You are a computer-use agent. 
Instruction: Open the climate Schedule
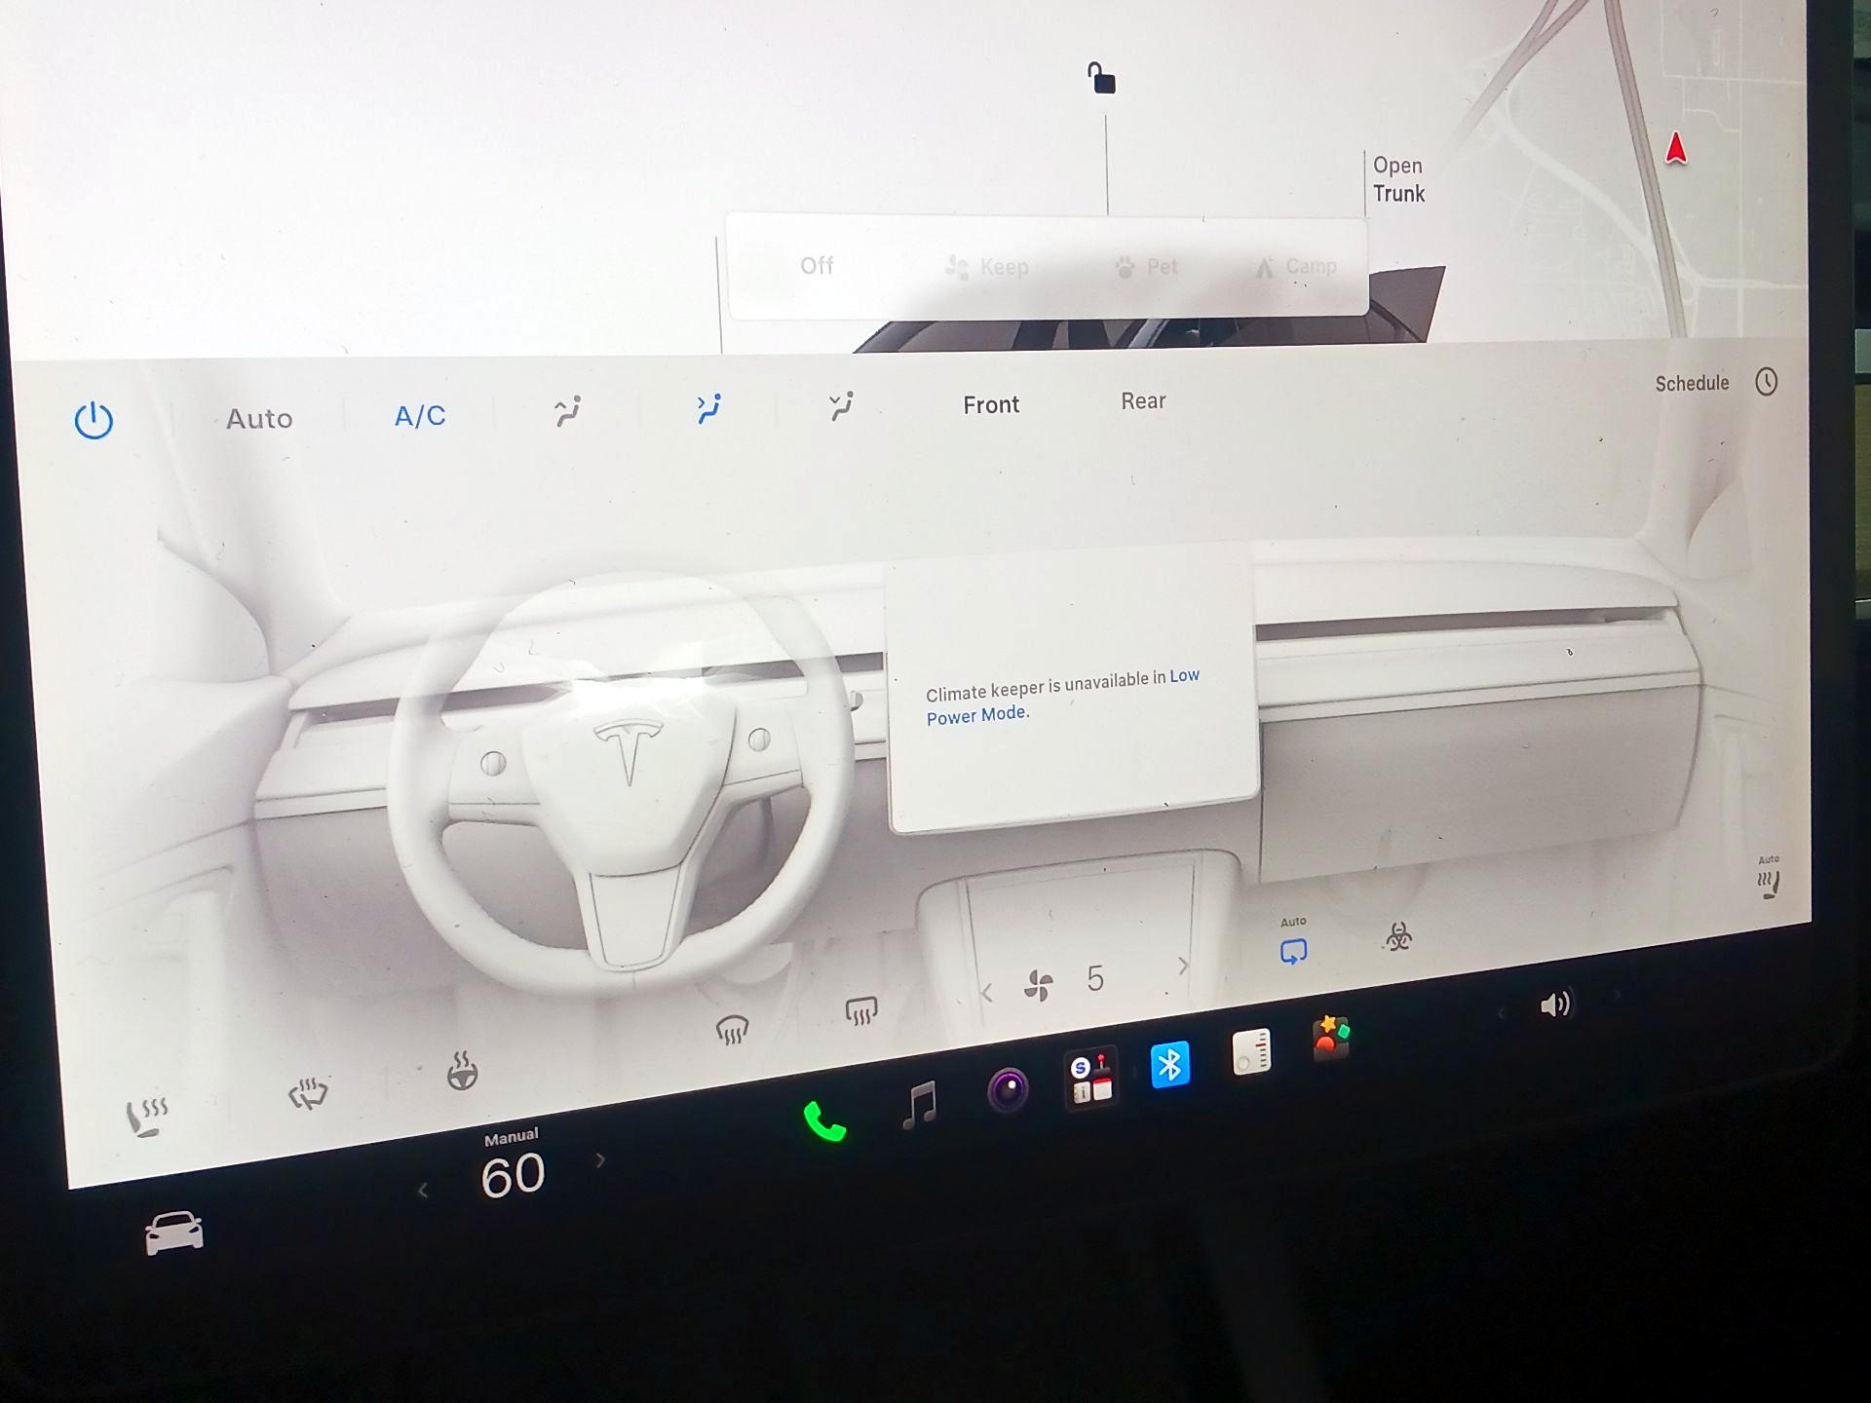click(1692, 383)
